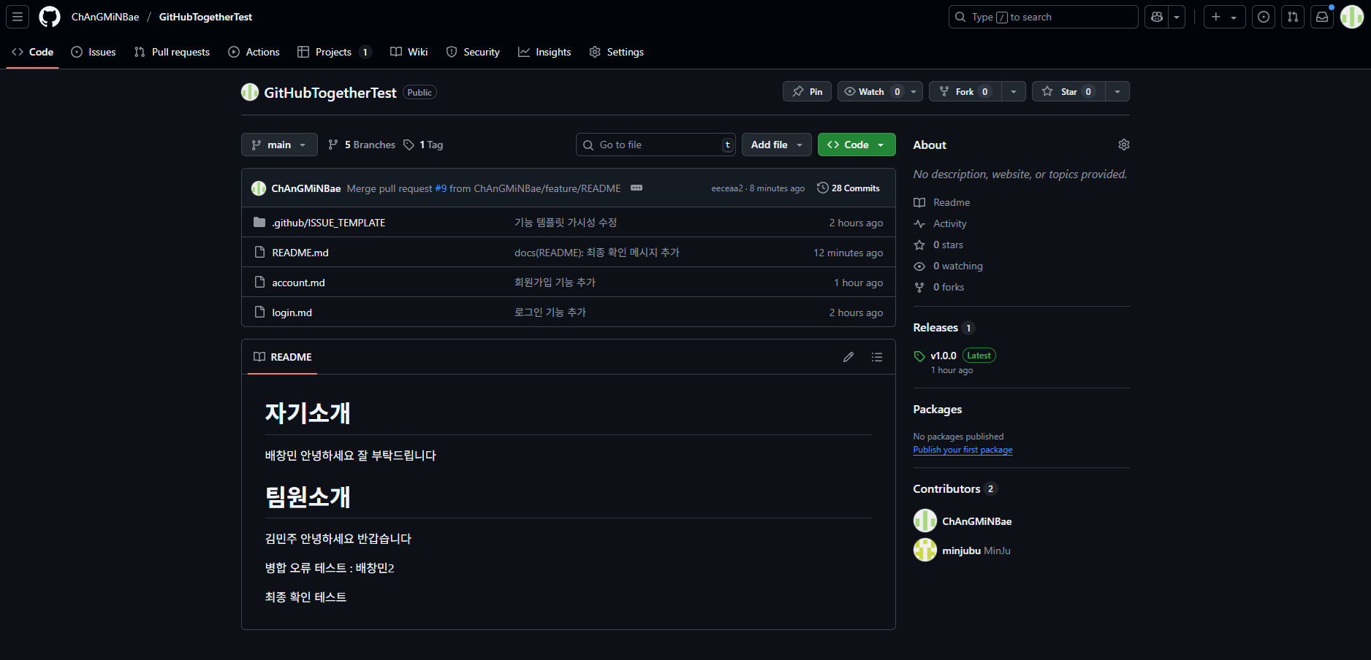Open the main branch selector

(x=279, y=145)
